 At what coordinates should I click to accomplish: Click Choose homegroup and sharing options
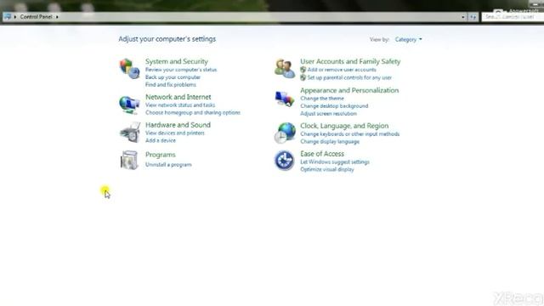coord(193,113)
